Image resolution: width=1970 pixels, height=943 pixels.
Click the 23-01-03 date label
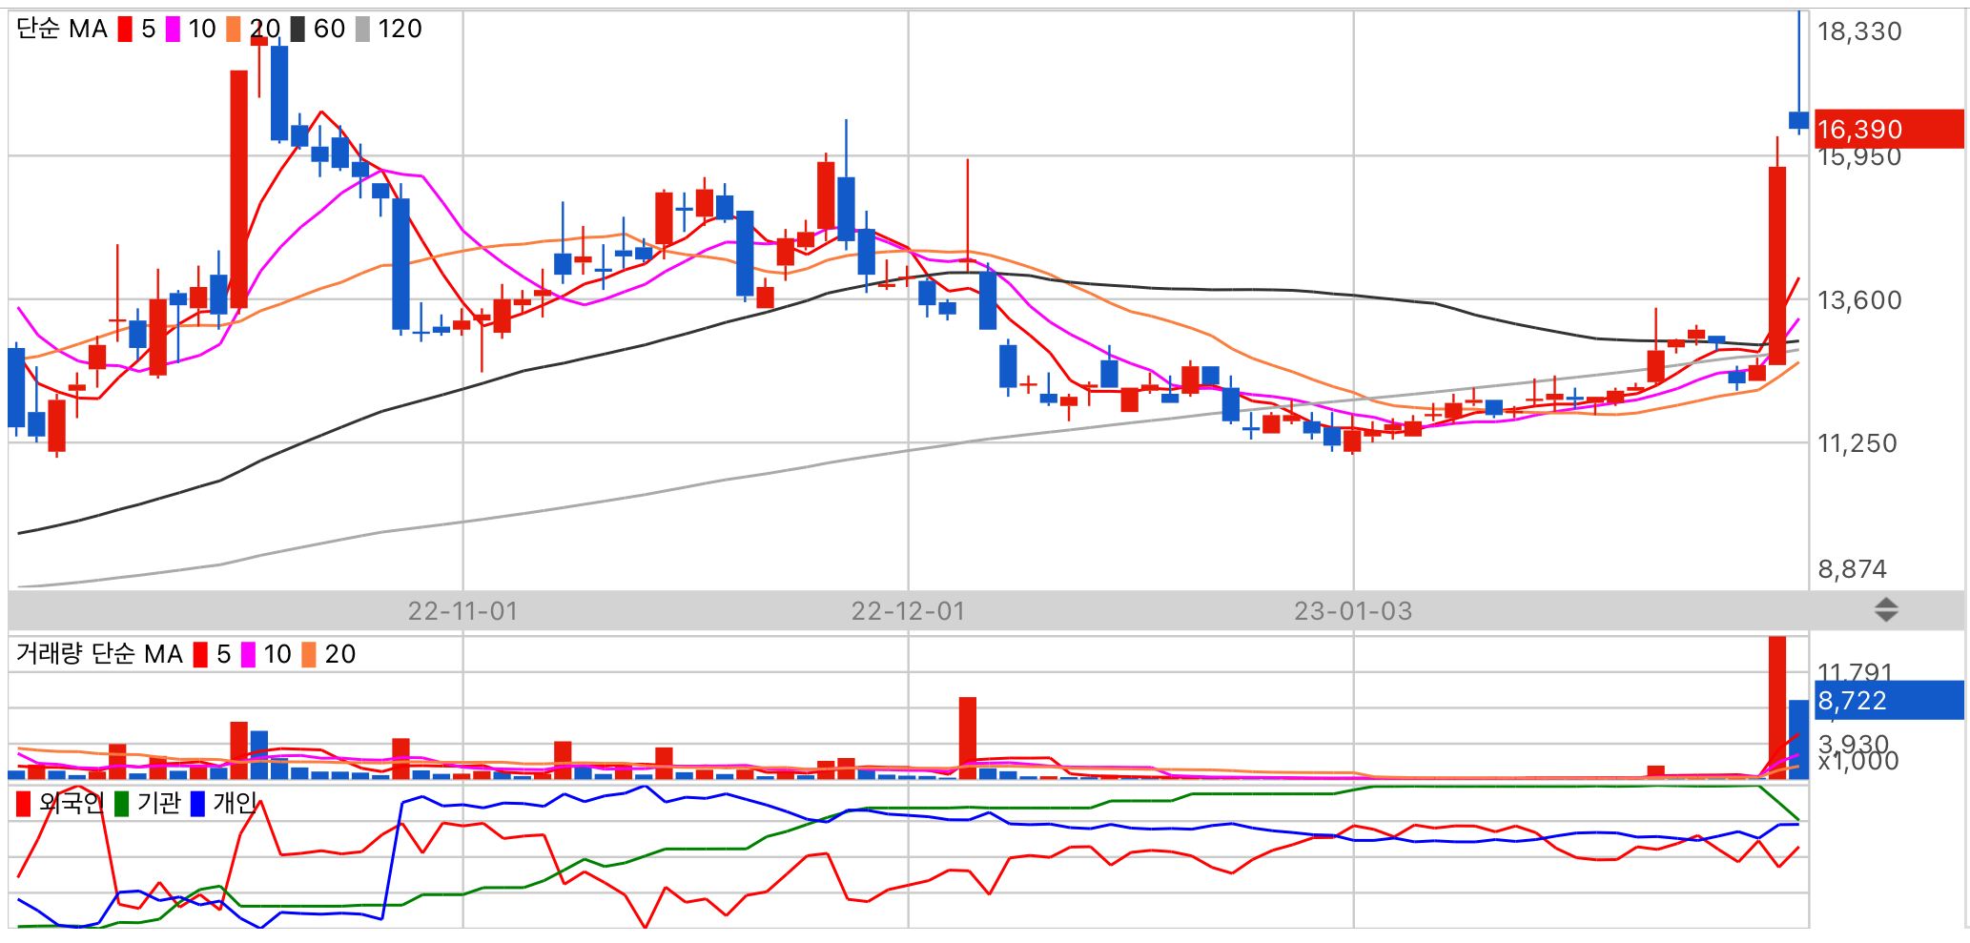1353,611
